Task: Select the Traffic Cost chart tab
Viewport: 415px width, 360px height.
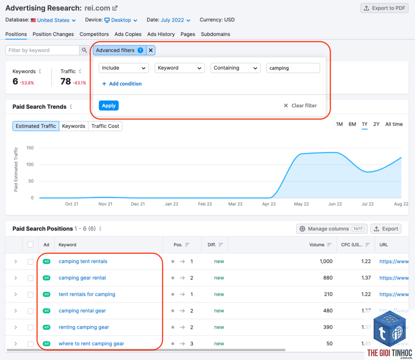Action: pos(105,126)
